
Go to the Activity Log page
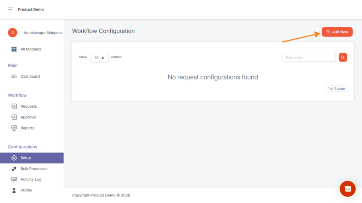pyautogui.click(x=31, y=179)
